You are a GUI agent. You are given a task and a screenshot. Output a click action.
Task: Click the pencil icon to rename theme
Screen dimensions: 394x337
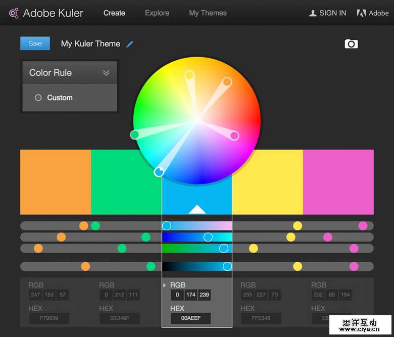point(130,44)
